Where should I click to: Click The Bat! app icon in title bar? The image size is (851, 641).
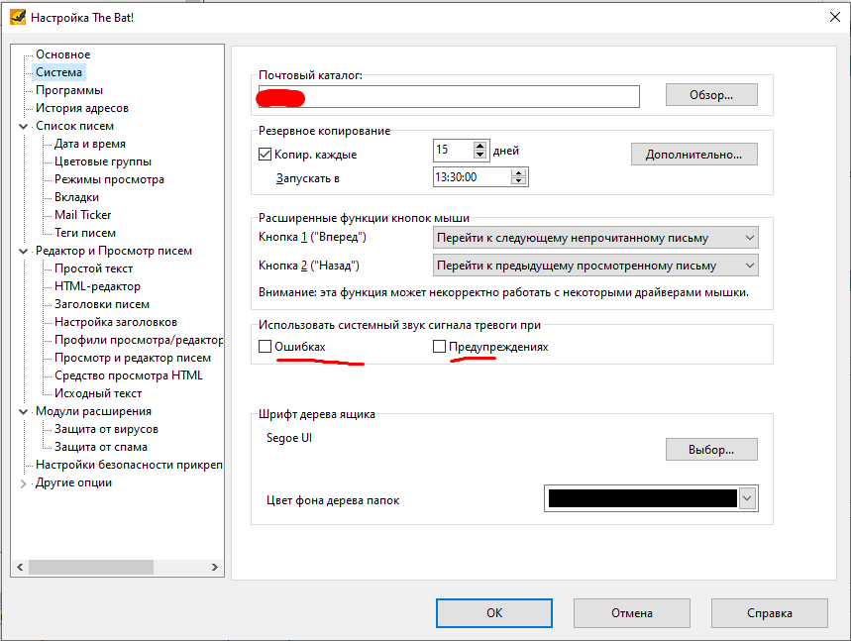click(18, 18)
